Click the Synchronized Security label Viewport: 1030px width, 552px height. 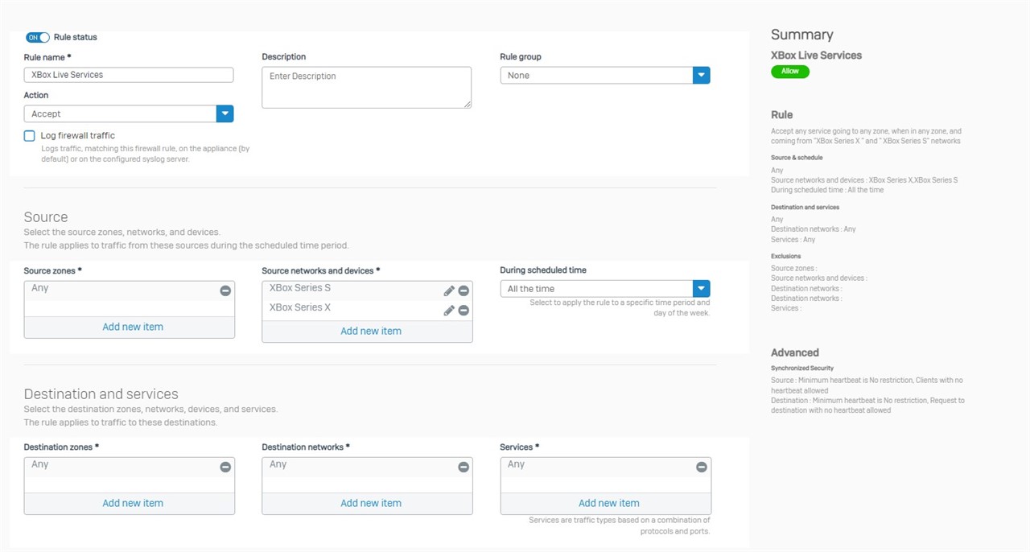[802, 369]
